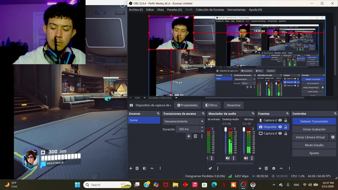Toggle lock on monitor-icon Captura source

[285, 134]
